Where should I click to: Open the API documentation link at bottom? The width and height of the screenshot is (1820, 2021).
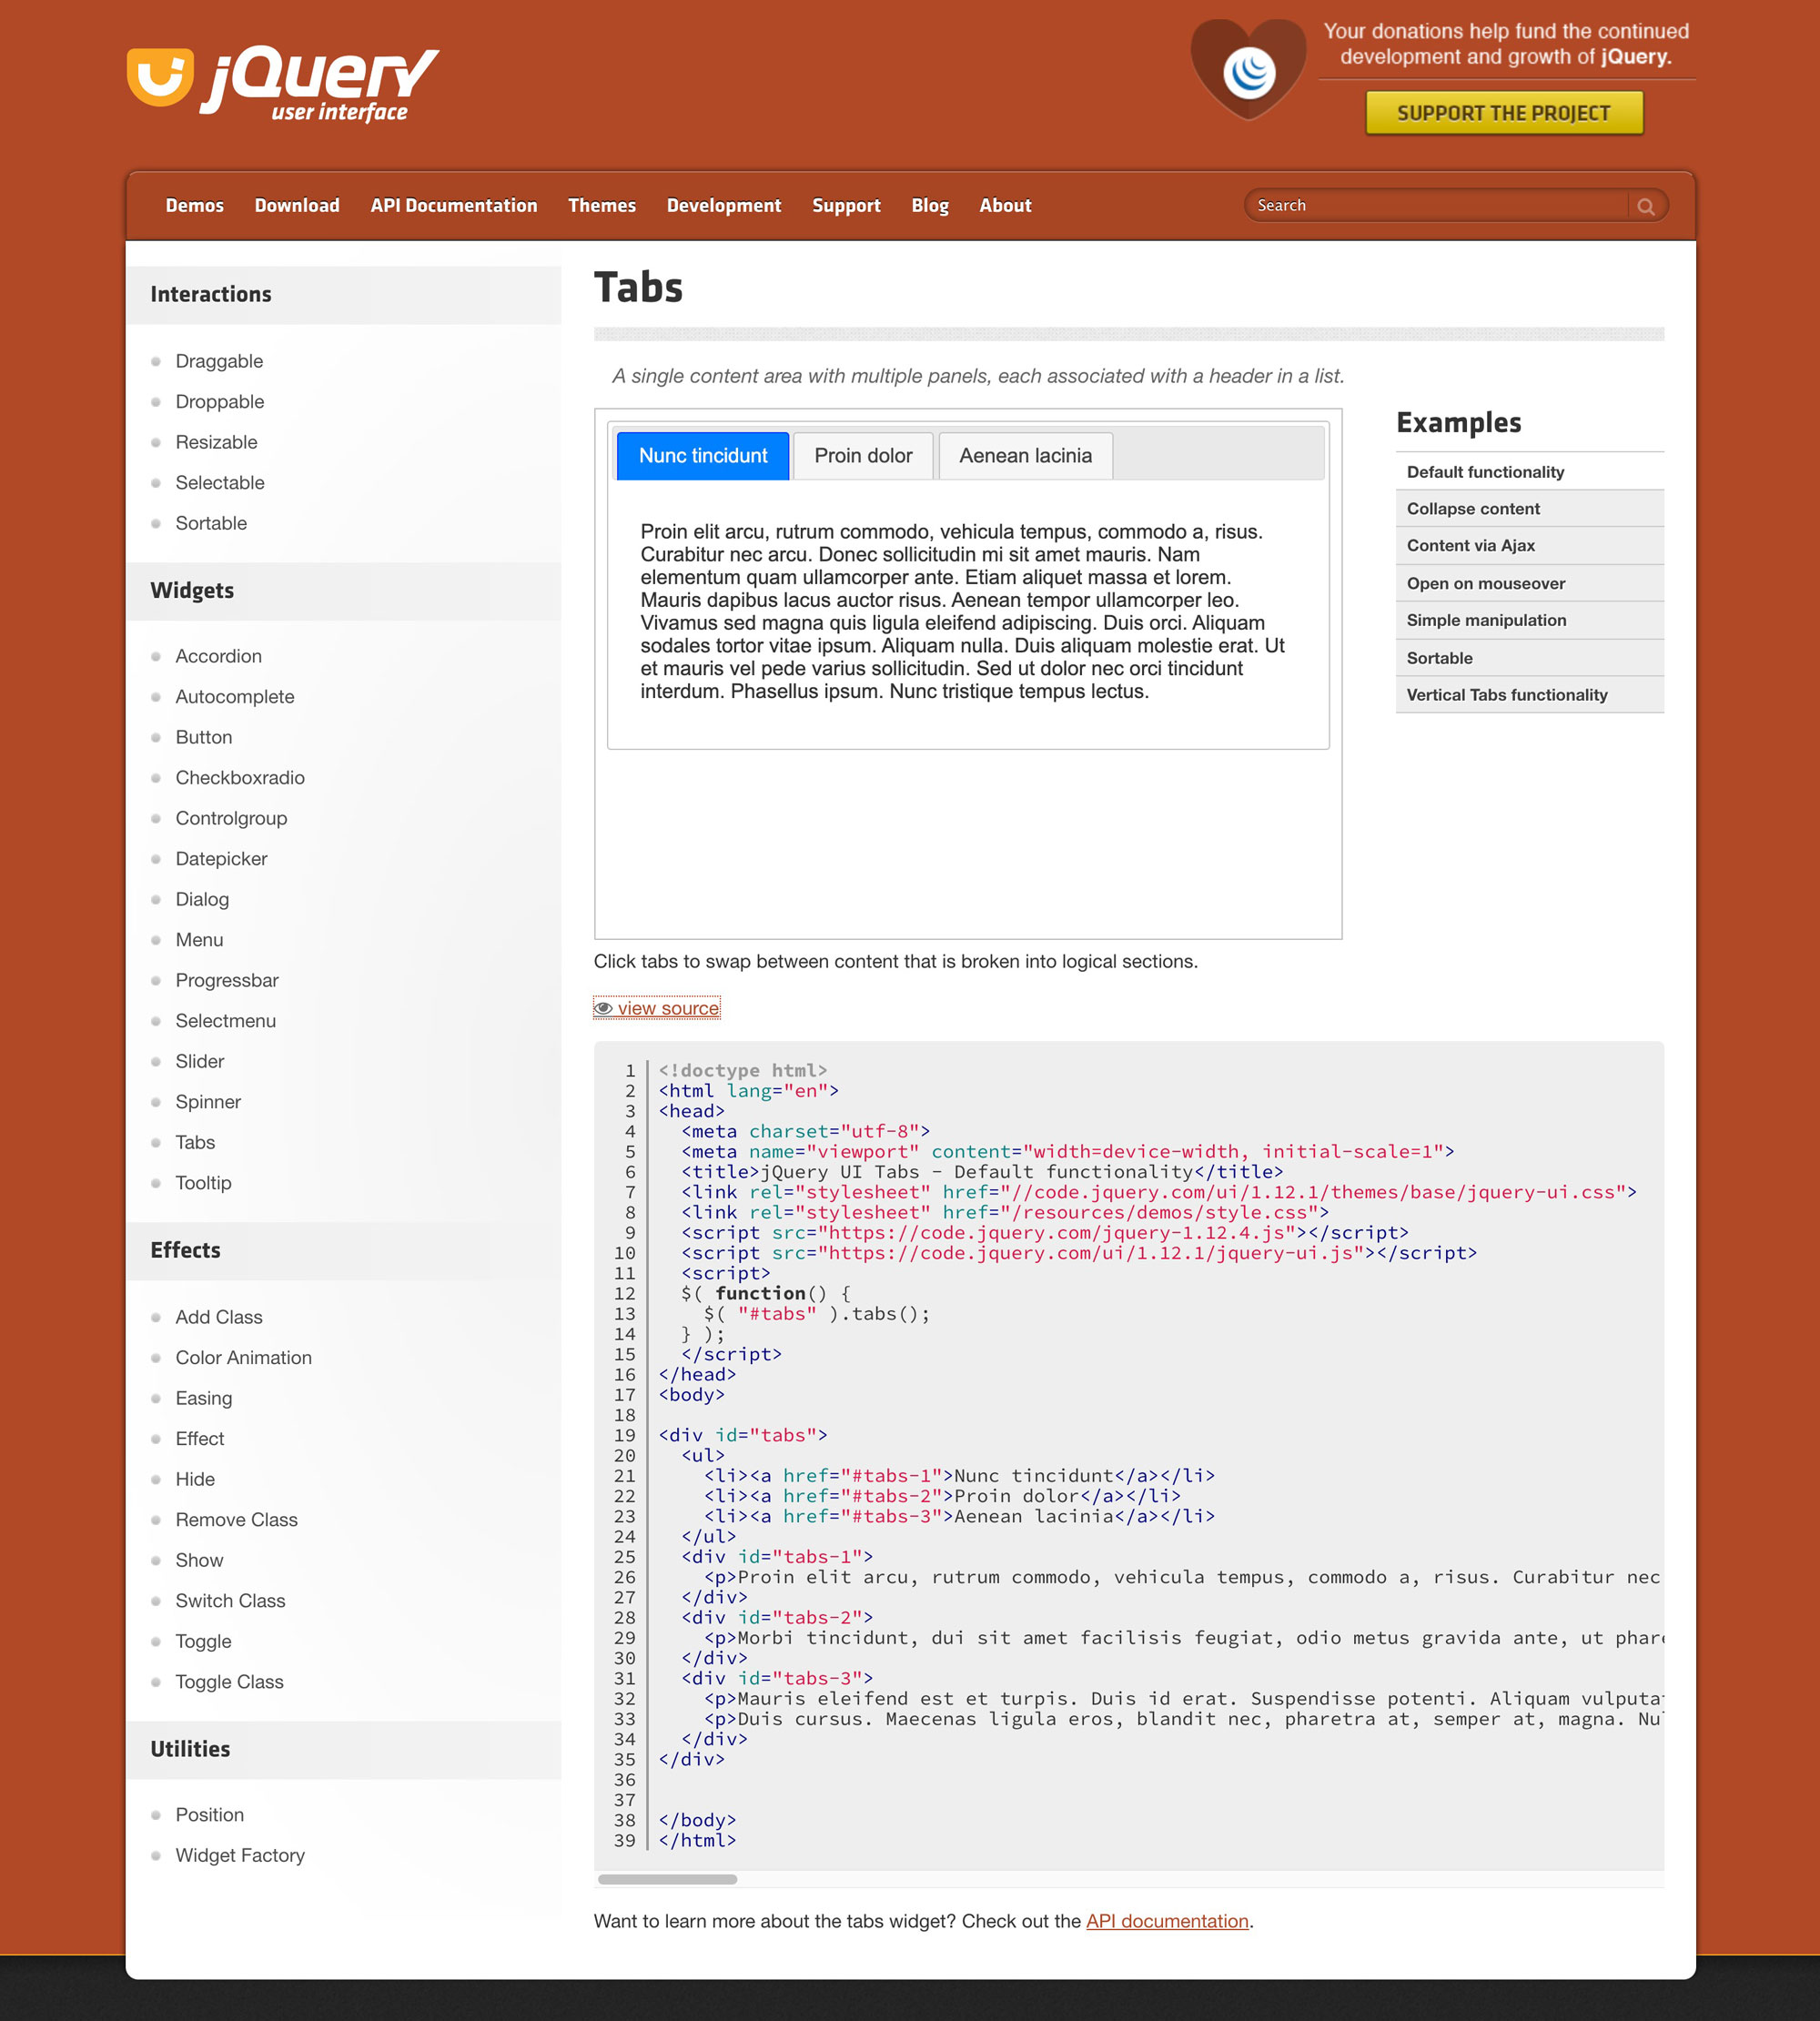pyautogui.click(x=1167, y=1921)
